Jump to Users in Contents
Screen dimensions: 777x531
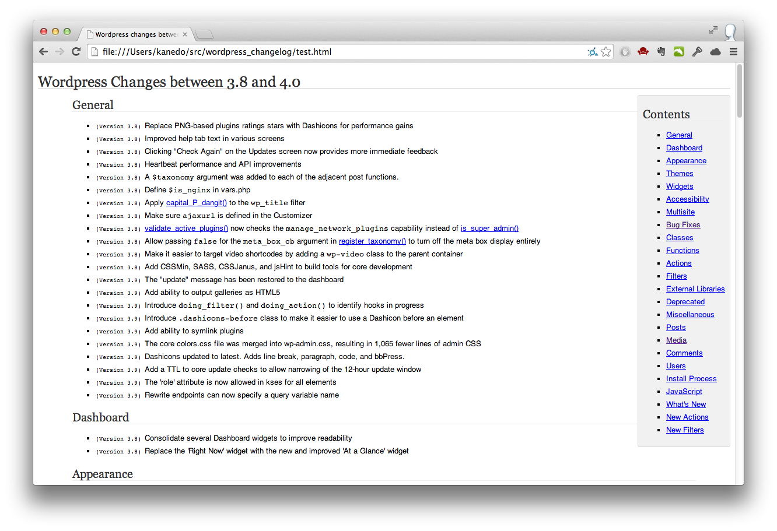click(675, 365)
